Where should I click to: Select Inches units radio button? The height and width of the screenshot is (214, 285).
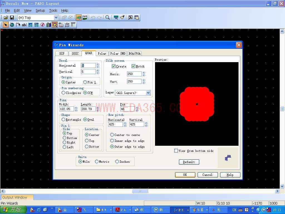tap(117, 161)
